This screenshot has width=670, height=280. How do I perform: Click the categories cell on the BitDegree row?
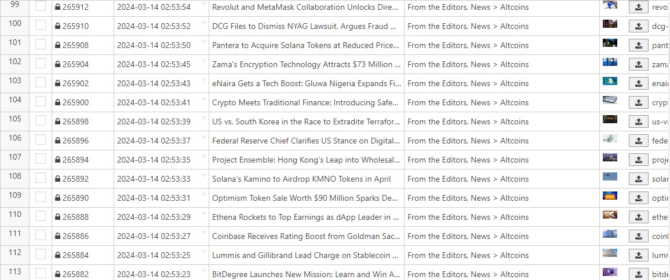468,274
